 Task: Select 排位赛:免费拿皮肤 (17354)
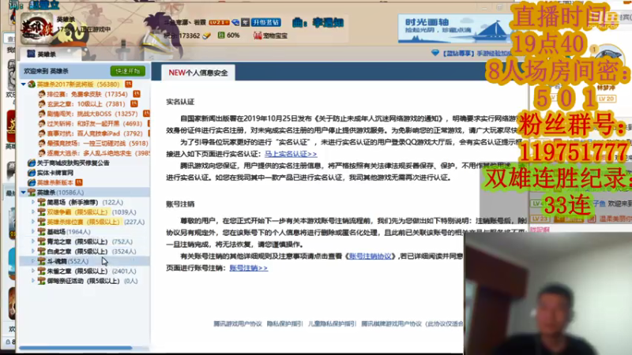pos(87,94)
